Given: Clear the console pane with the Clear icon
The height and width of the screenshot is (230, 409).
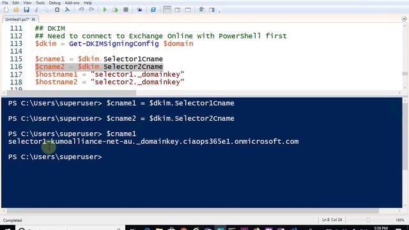Looking at the screenshot, I should [67, 10].
